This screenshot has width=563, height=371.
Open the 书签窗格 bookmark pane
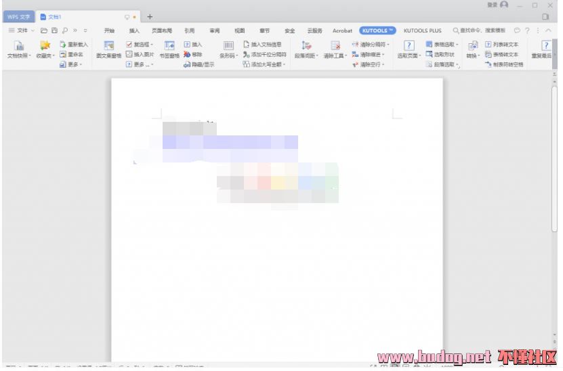pos(169,49)
